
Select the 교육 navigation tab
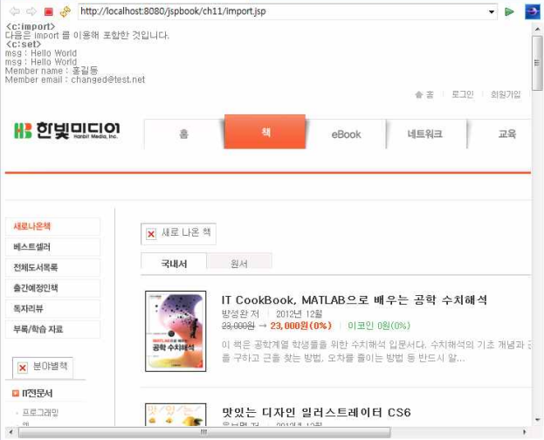(506, 134)
